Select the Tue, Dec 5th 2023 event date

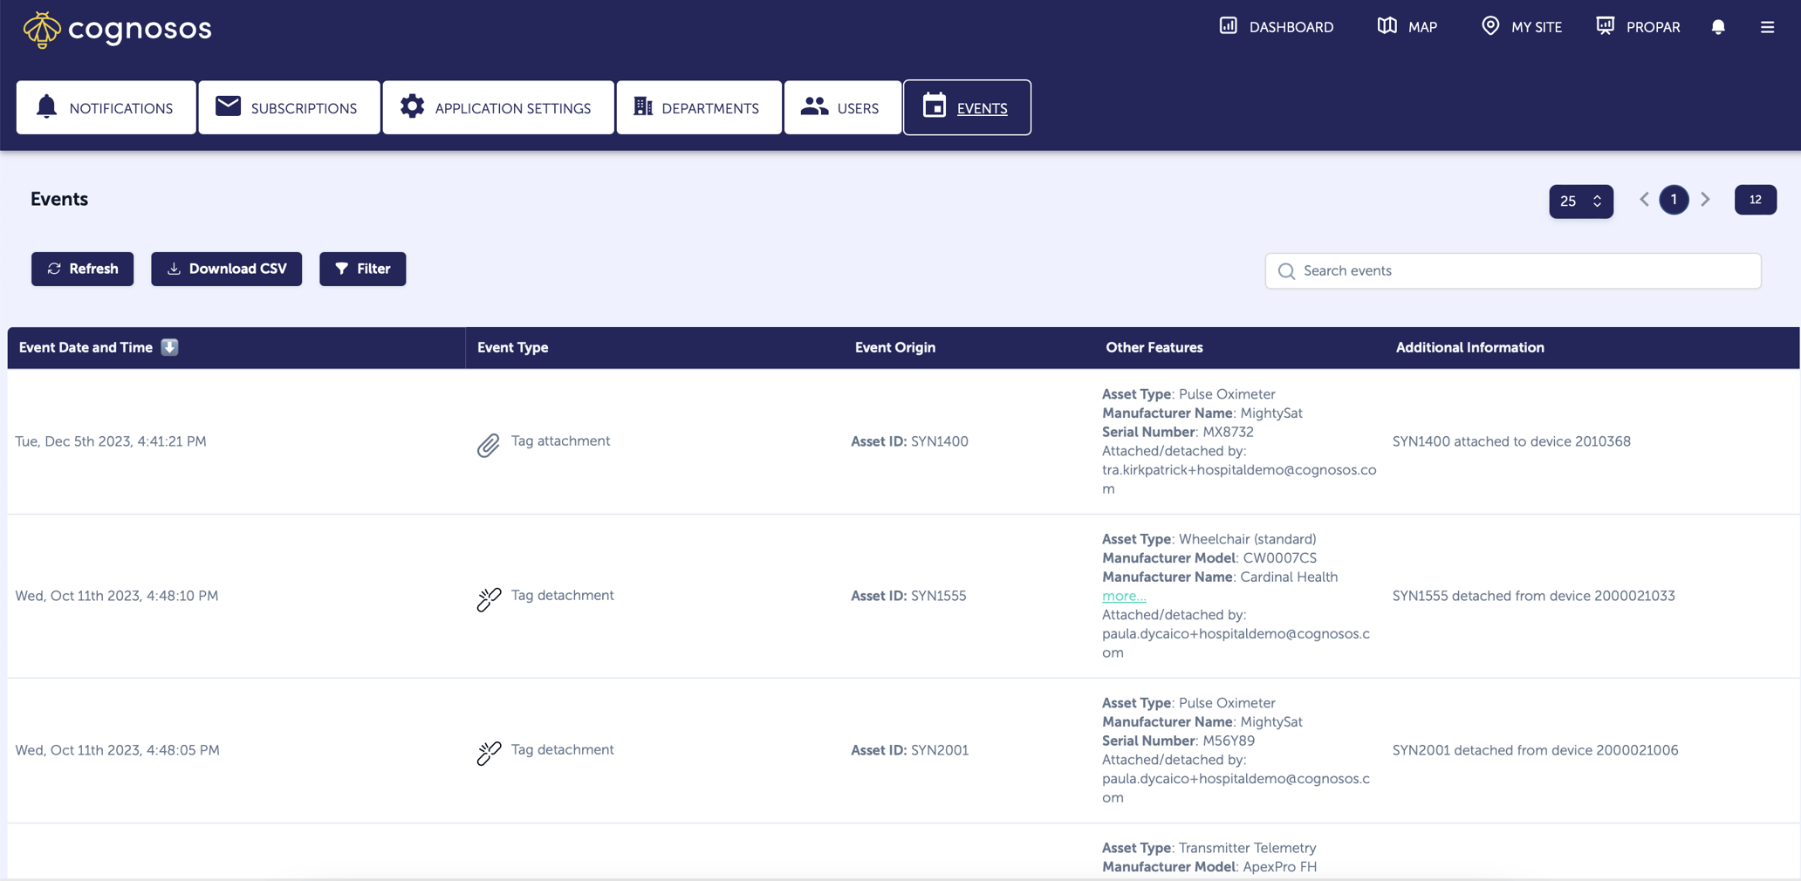coord(111,441)
